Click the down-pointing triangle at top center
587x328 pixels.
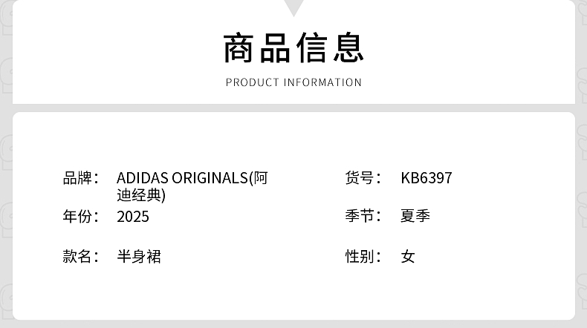[x=293, y=7]
